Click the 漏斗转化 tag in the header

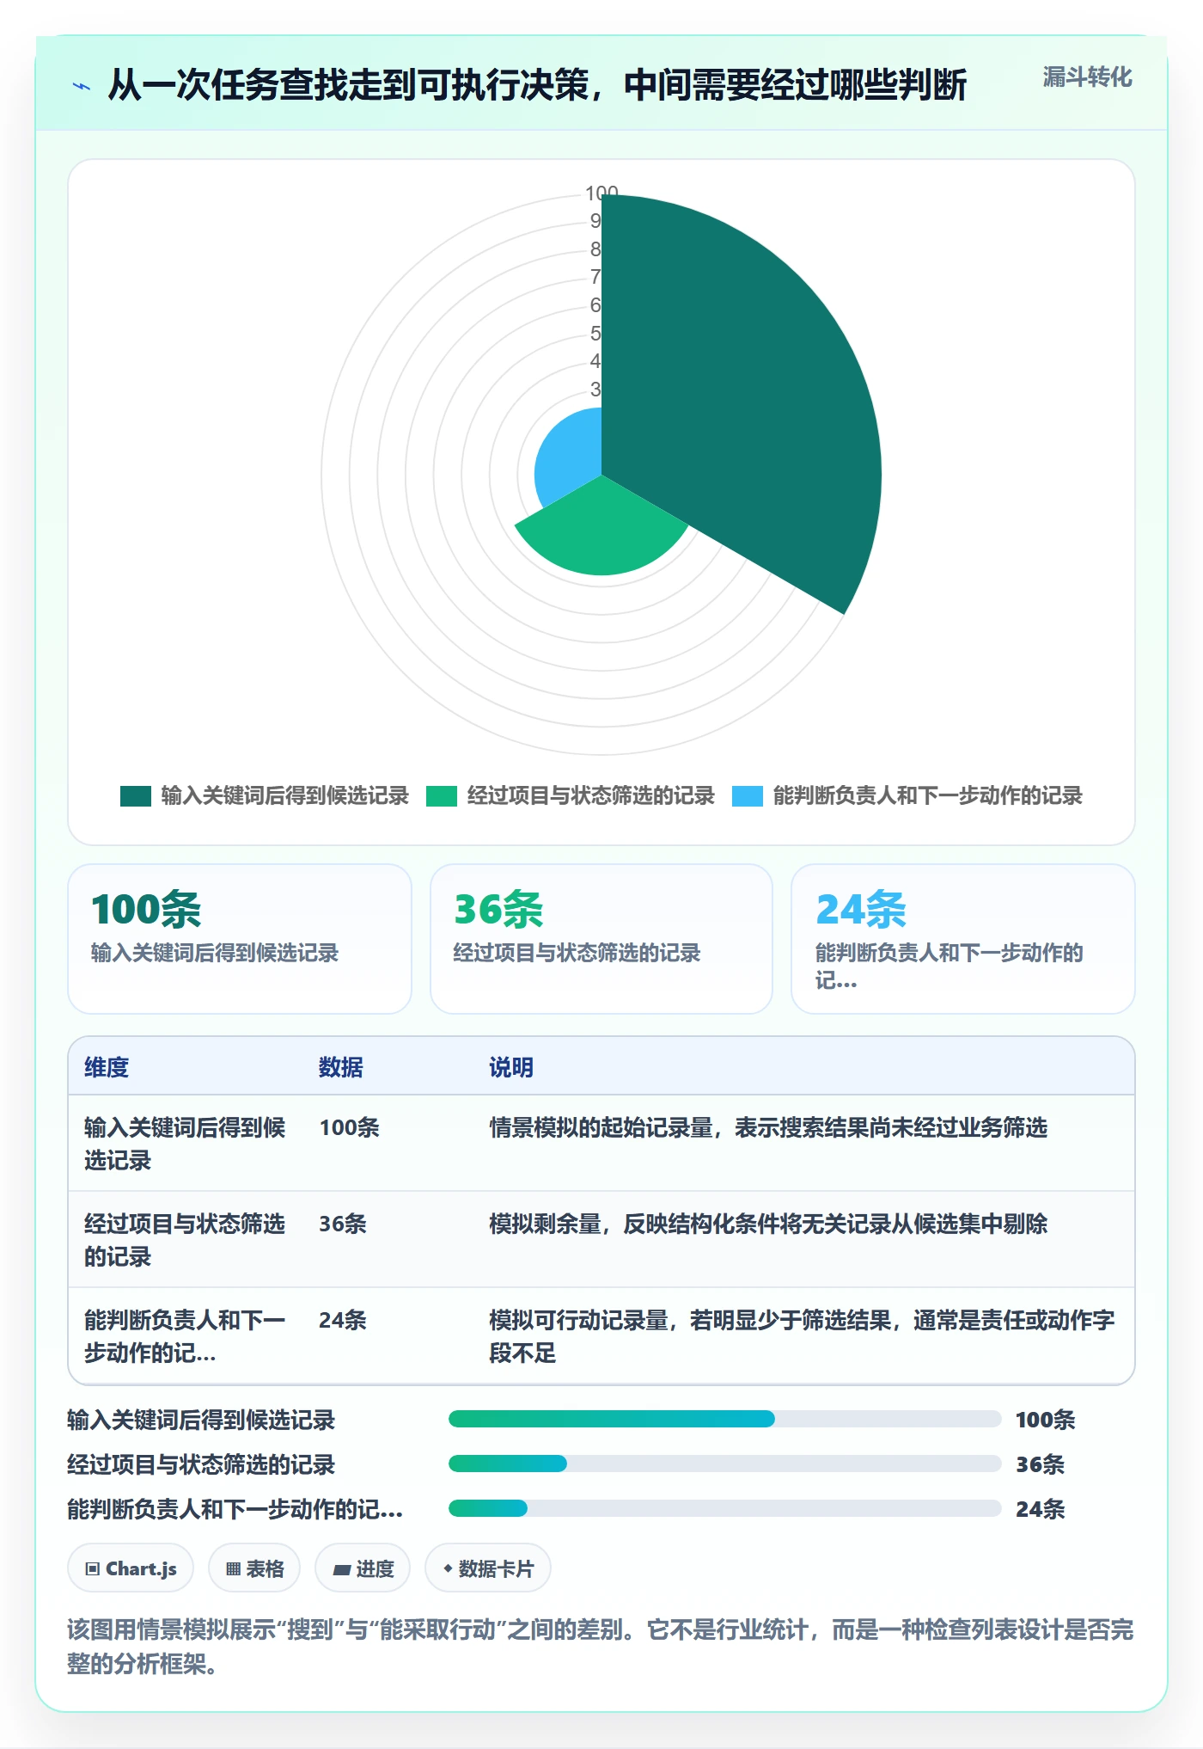(x=1087, y=77)
